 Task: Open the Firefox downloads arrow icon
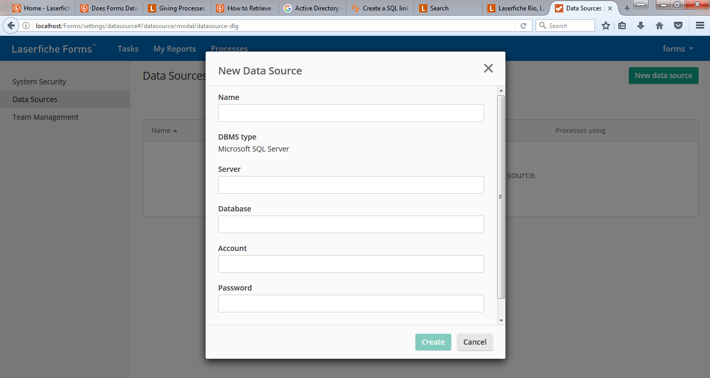point(641,26)
